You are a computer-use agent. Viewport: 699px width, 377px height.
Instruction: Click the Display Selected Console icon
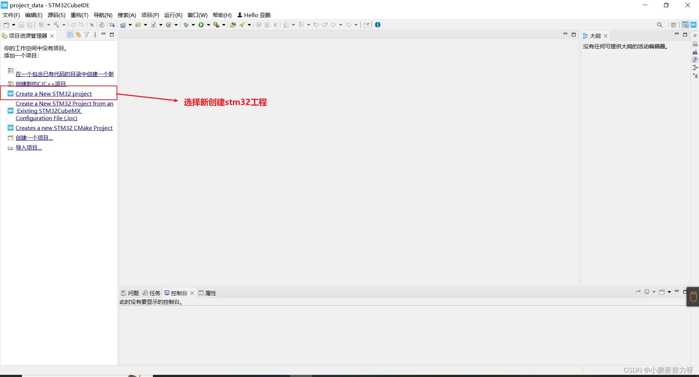point(647,292)
